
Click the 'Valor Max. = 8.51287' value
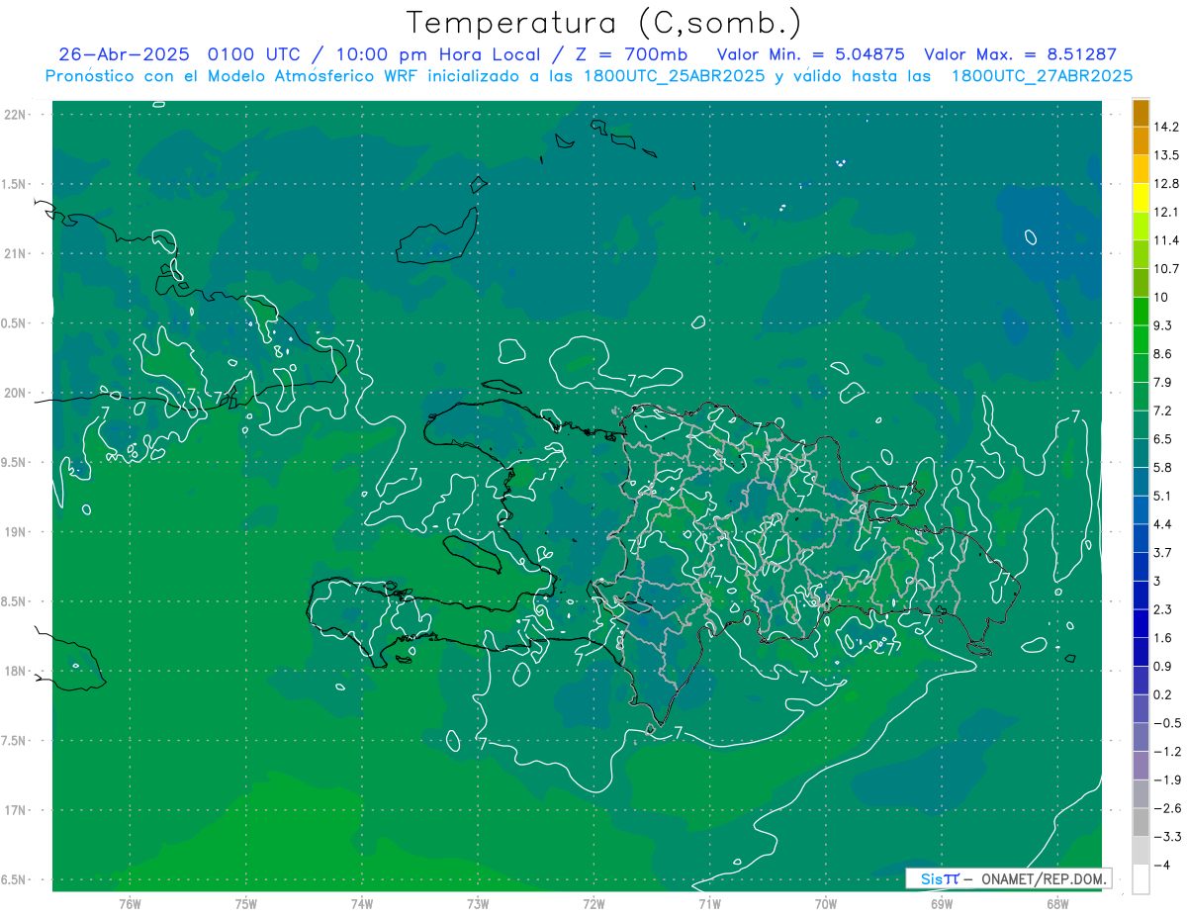coord(1020,54)
